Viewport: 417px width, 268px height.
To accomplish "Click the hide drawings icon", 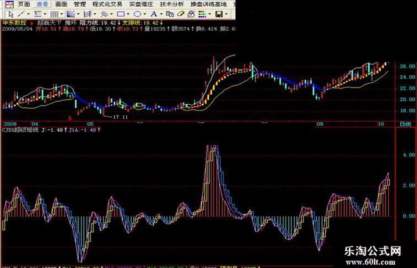I will click(191, 14).
